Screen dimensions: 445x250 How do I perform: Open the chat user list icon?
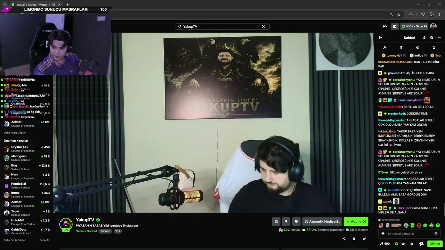[x=431, y=37]
